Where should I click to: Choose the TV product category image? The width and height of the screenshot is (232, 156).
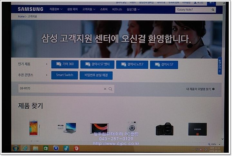coord(100,128)
